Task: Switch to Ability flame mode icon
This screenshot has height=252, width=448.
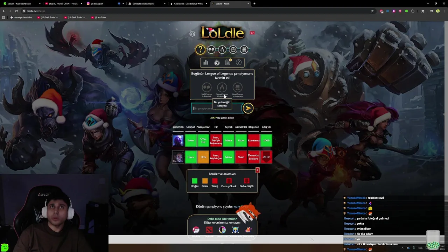Action: click(222, 50)
